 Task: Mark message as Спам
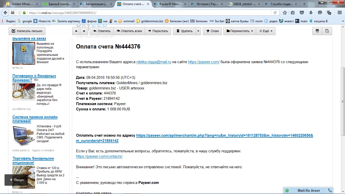click(x=212, y=31)
